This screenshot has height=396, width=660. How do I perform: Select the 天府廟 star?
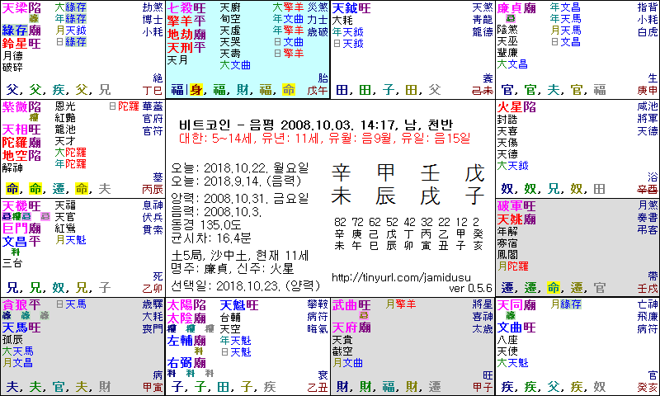[351, 328]
